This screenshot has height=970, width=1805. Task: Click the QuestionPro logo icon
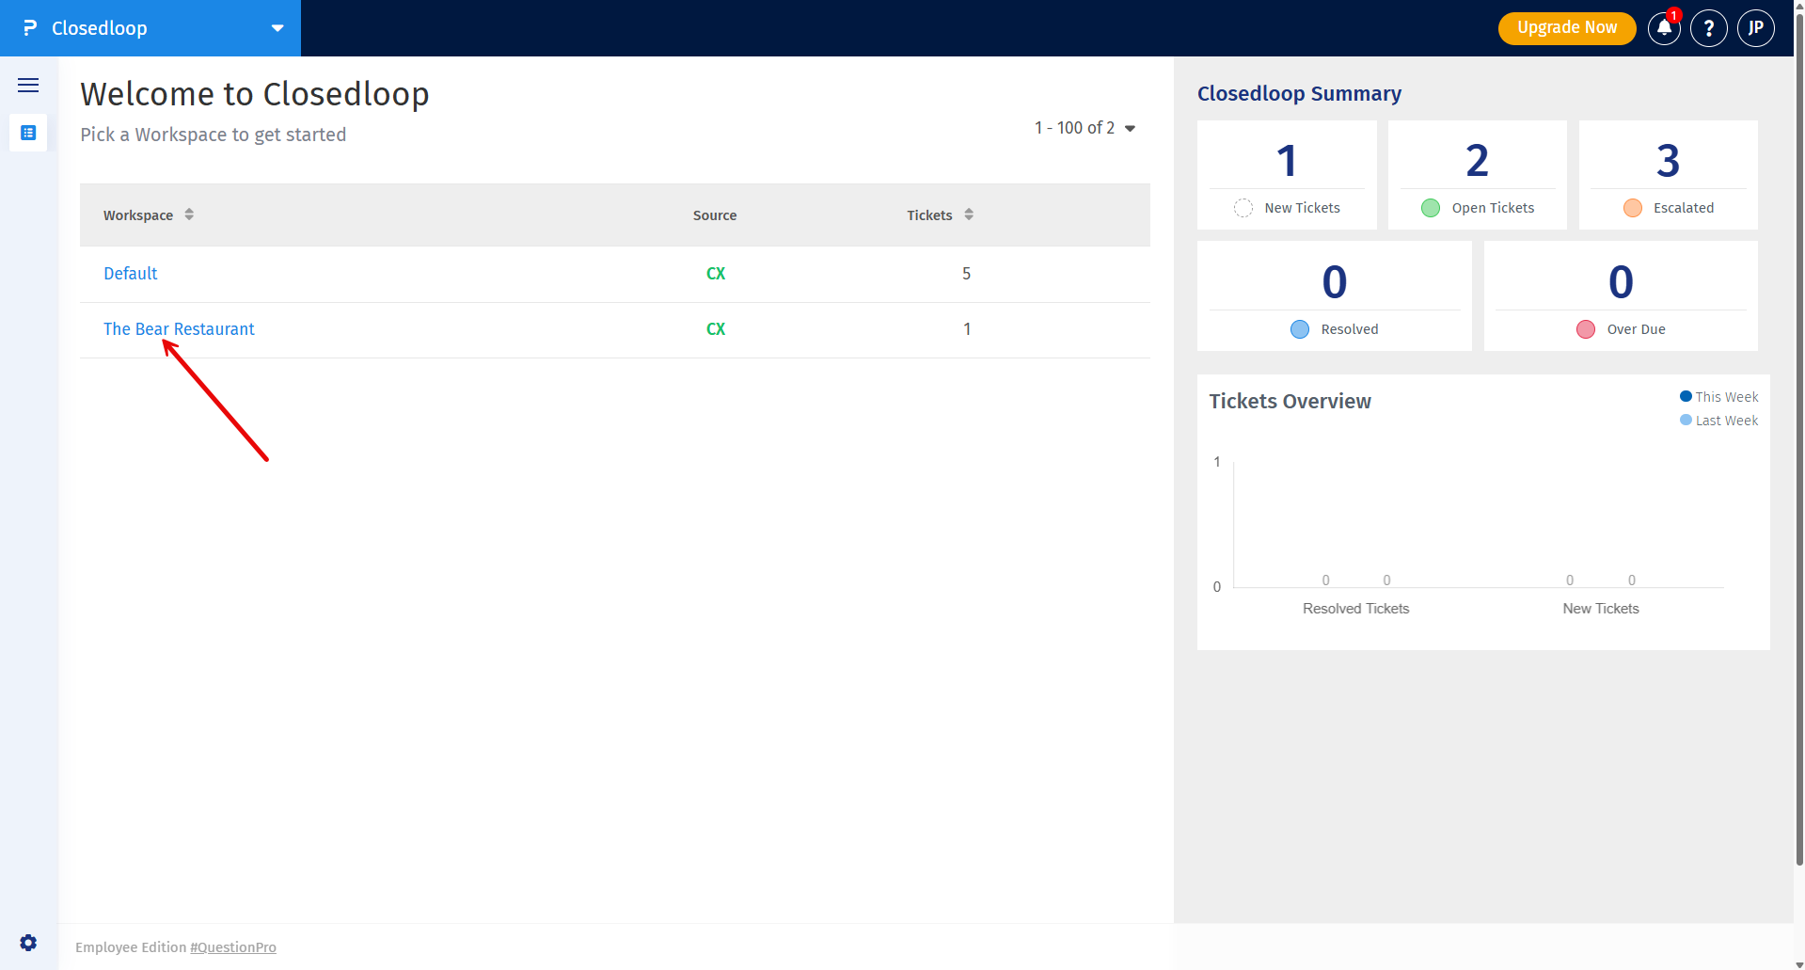tap(29, 27)
